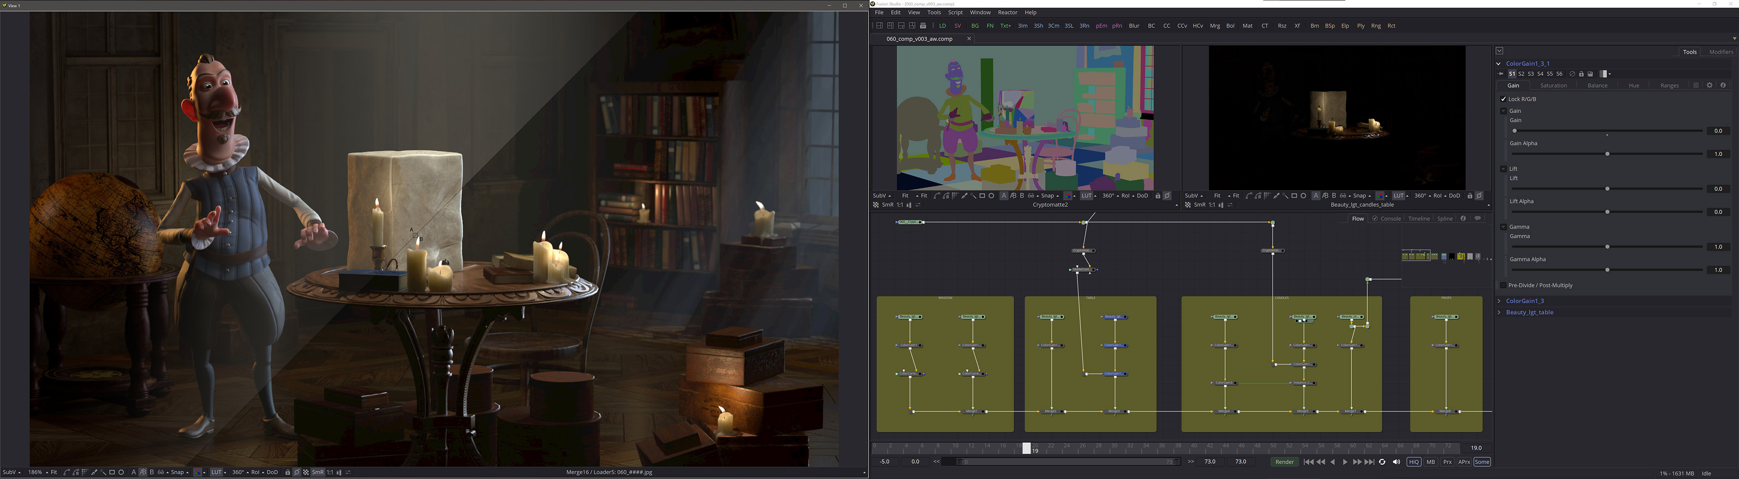Click the current frame field showing 19.0
The width and height of the screenshot is (1739, 479).
point(1476,448)
